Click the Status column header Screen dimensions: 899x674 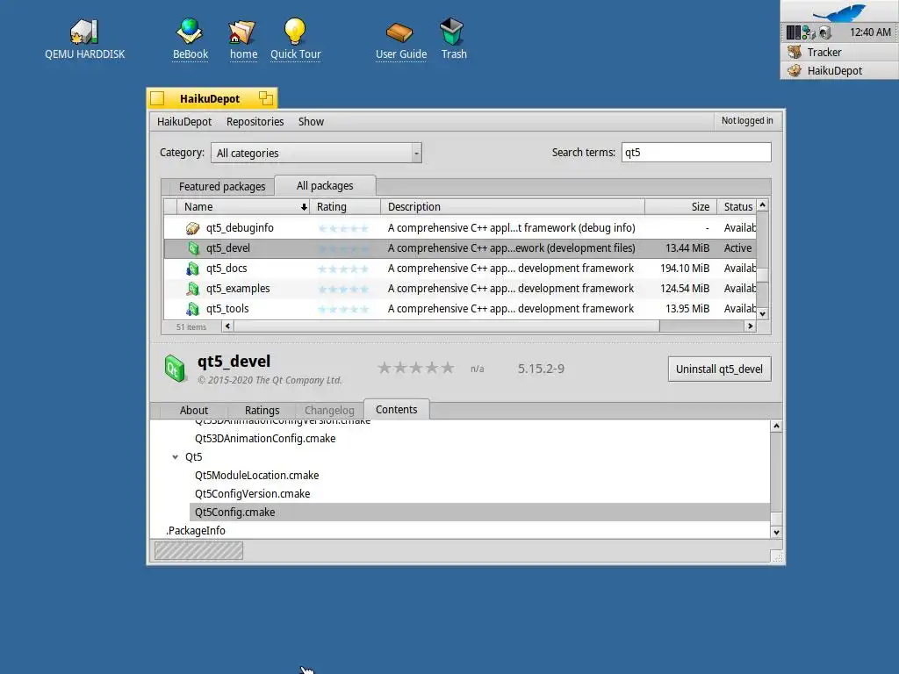737,207
